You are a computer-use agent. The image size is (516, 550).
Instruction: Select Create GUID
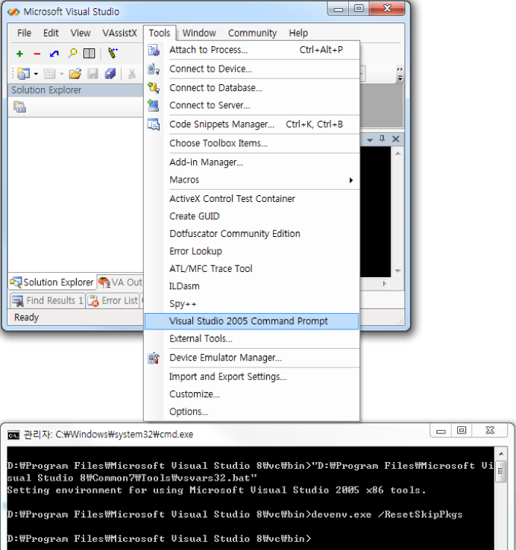[x=252, y=216]
